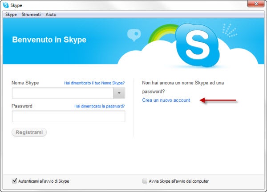Open the Skype menu in the menu bar

(x=11, y=15)
